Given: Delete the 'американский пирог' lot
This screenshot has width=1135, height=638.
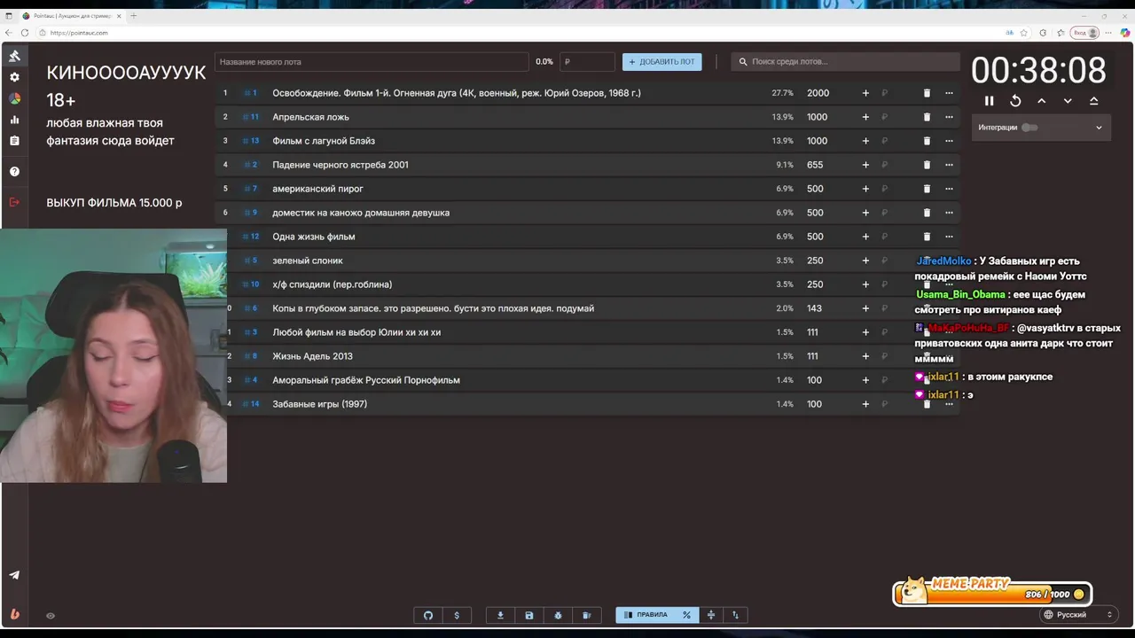Looking at the screenshot, I should (927, 189).
